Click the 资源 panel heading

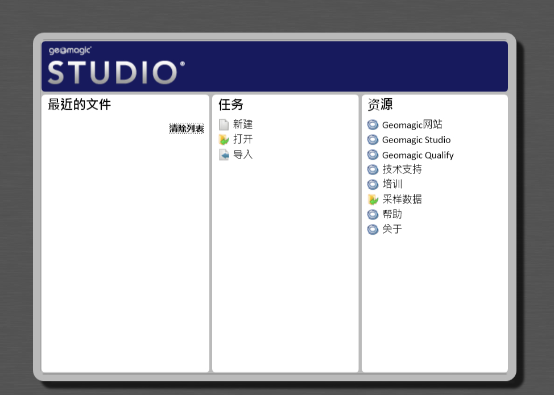[380, 105]
